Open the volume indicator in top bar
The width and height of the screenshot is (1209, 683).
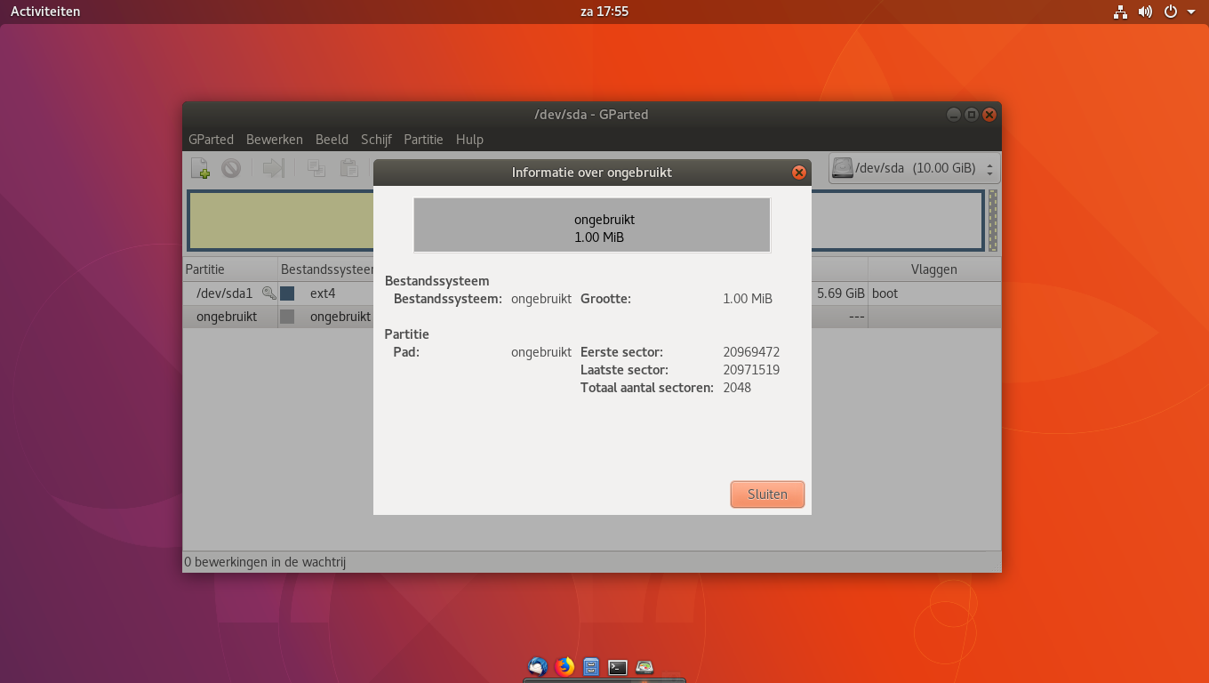(1145, 12)
